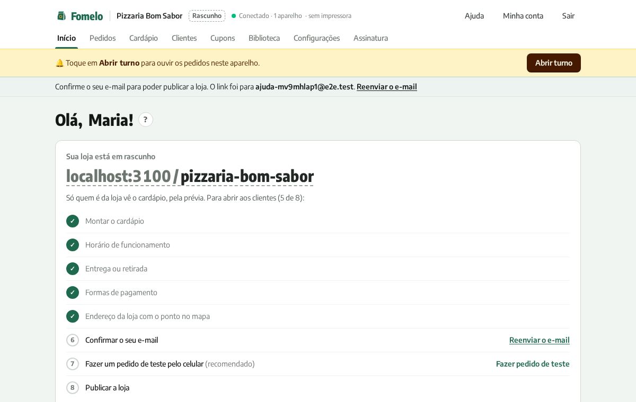Click Fazer um pedido de teste pelo celular

[144, 364]
